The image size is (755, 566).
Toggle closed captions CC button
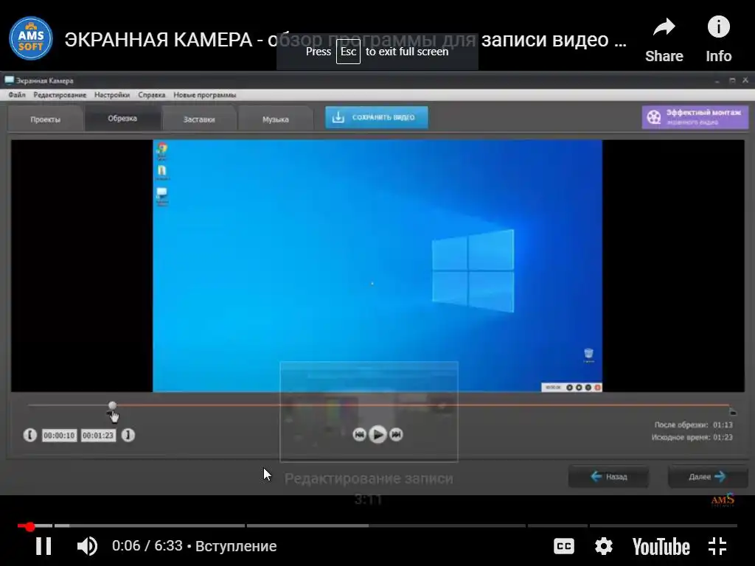(x=564, y=546)
